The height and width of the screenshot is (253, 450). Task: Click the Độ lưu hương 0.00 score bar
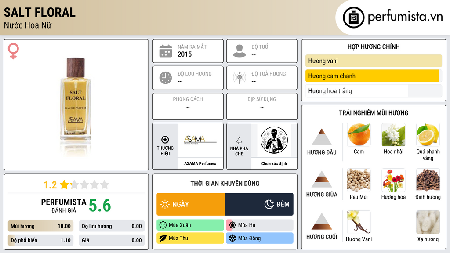pos(112,226)
